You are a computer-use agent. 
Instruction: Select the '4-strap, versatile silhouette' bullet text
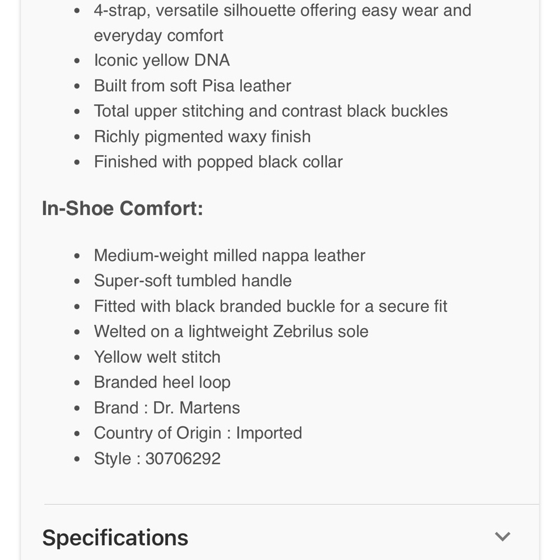point(282,10)
